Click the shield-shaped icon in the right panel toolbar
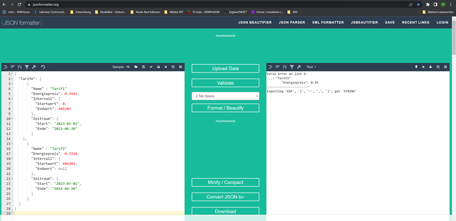Viewport: 456px width, 221px height. 416,67
